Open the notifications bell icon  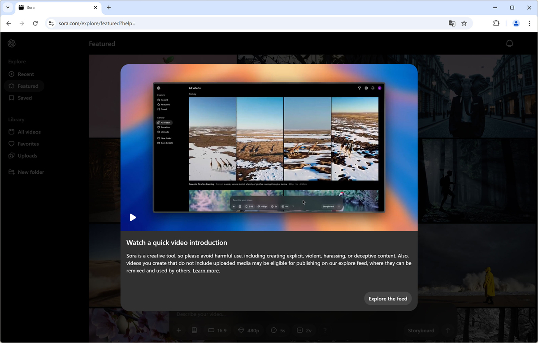point(509,43)
